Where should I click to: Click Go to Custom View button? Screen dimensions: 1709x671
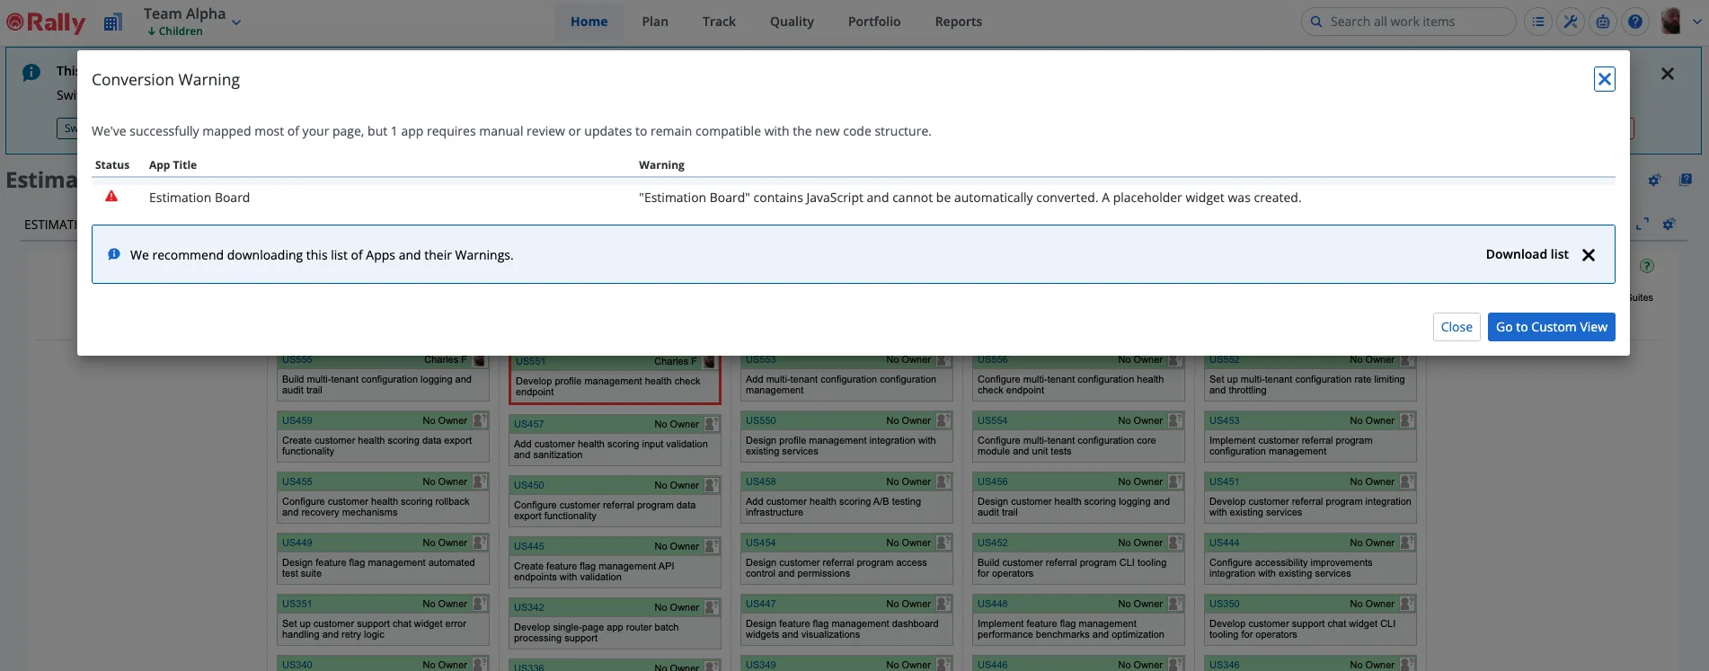1551,327
